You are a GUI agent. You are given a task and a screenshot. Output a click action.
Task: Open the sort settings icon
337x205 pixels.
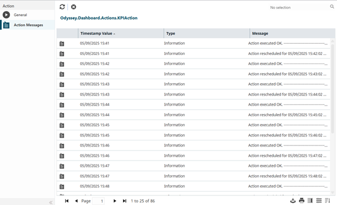[327, 201]
